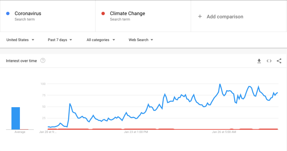The height and width of the screenshot is (151, 287).
Task: Click the plus icon to add comparison
Action: tap(200, 16)
